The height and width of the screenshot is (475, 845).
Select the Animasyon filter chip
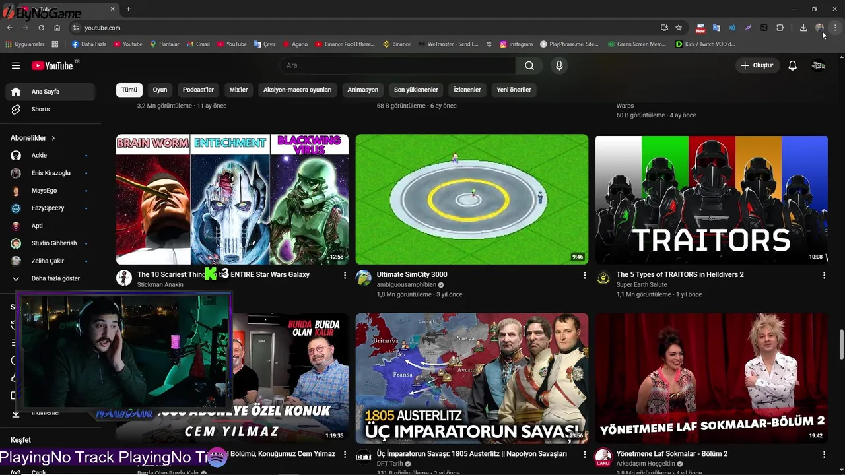(x=363, y=90)
